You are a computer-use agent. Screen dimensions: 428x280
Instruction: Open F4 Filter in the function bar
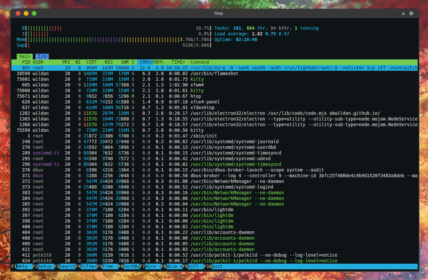pyautogui.click(x=86, y=266)
